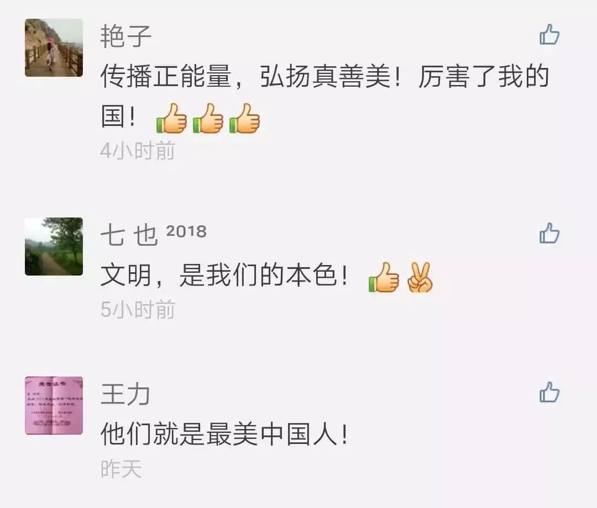Open 艳子's boardwalk profile picture
This screenshot has height=508, width=597.
click(54, 48)
